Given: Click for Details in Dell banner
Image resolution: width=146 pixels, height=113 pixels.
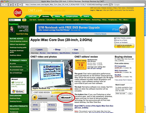Looking at the screenshot, I should tap(100, 34).
